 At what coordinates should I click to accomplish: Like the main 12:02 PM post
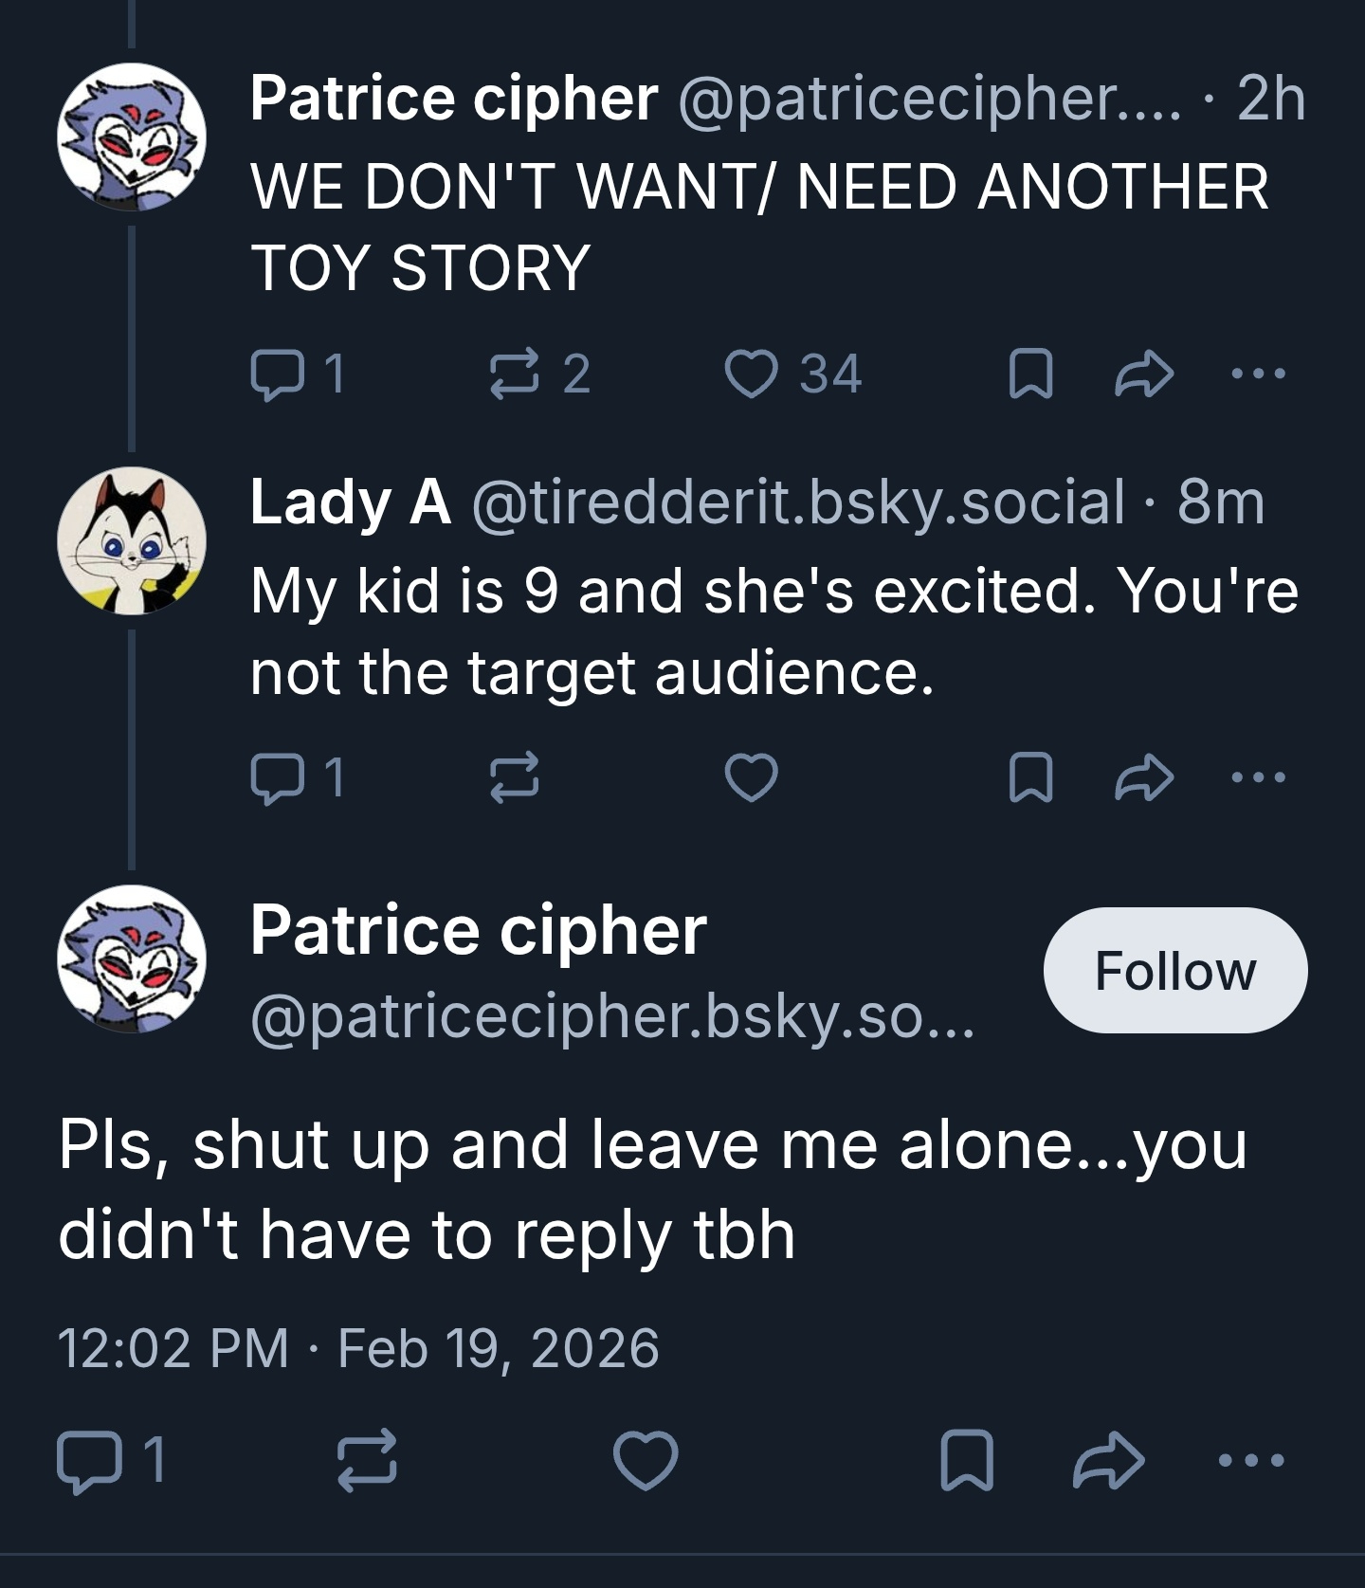(x=646, y=1461)
